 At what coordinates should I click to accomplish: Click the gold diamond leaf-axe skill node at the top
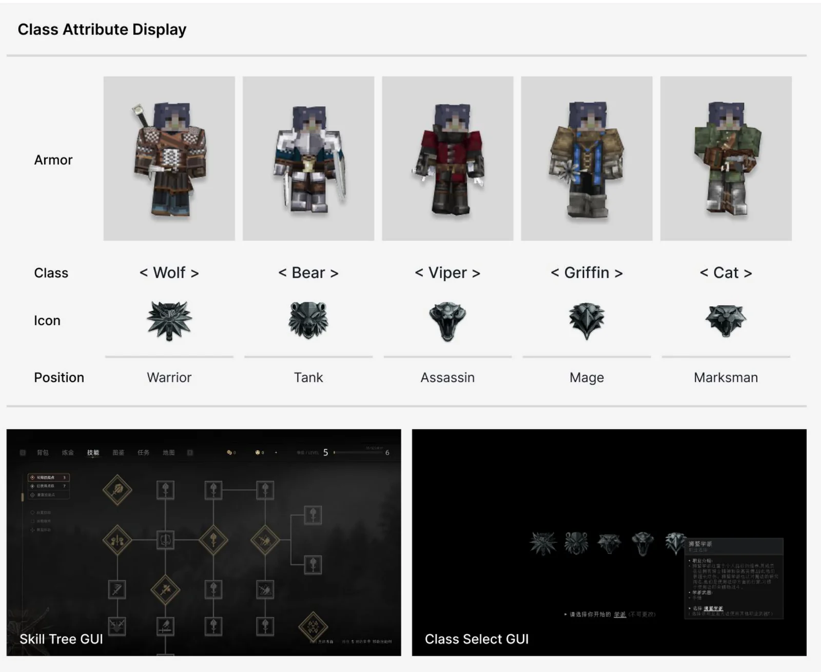click(117, 490)
